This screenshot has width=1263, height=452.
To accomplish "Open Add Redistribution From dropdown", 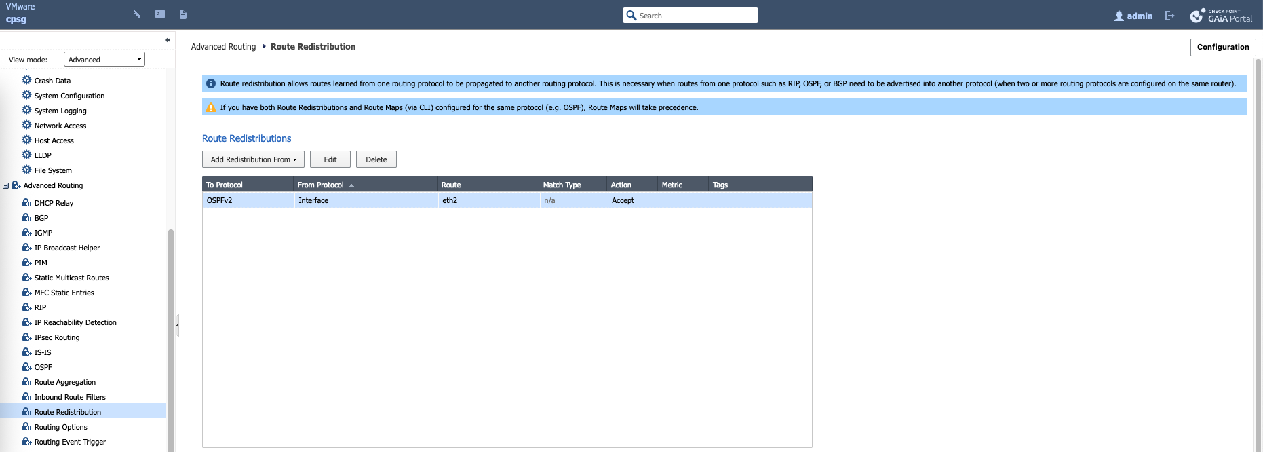I will (253, 159).
